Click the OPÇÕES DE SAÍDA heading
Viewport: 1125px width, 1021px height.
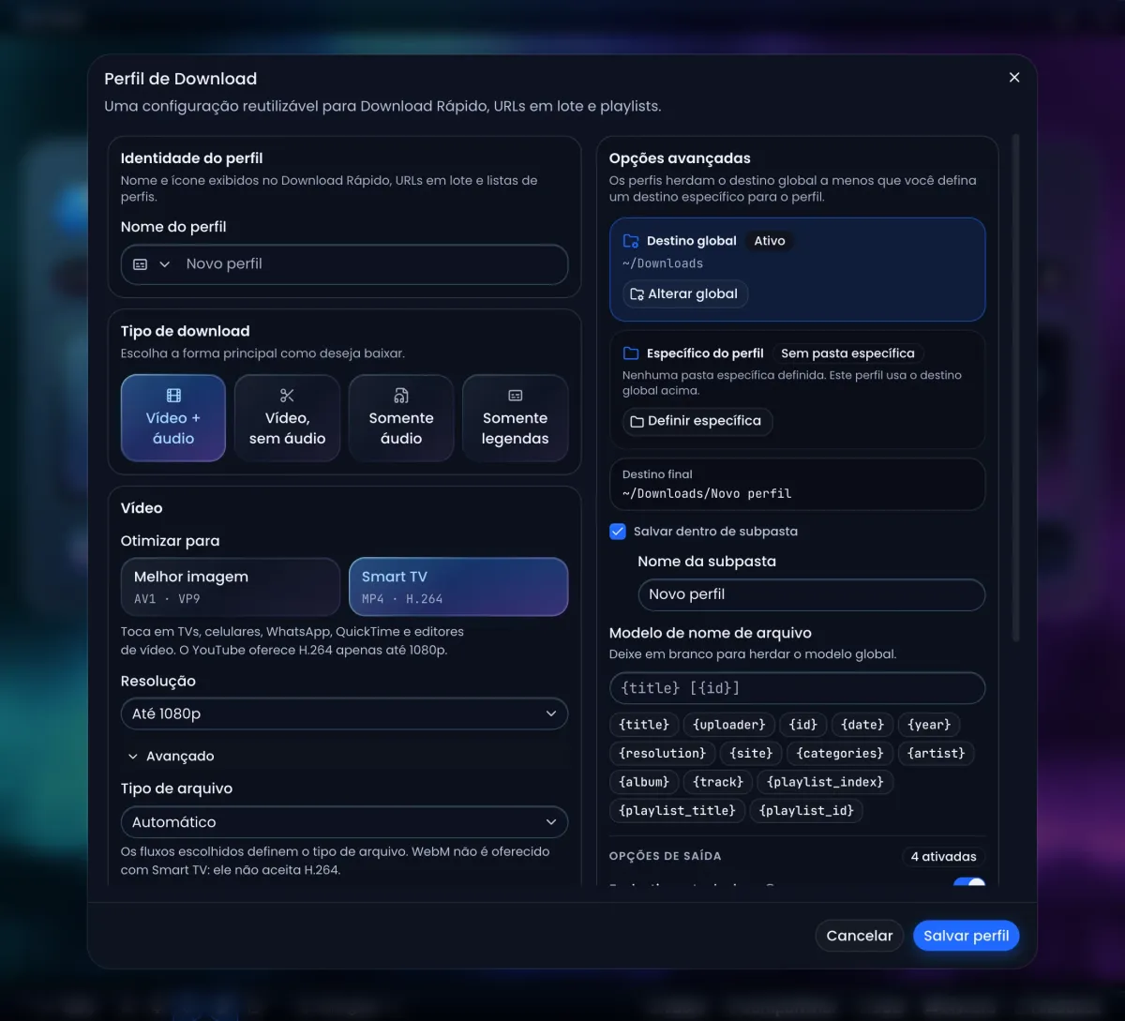tap(666, 856)
